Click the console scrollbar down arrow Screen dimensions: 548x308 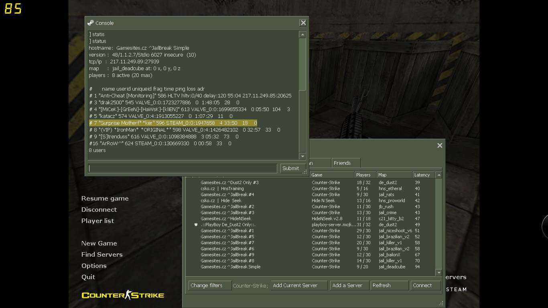[x=302, y=156]
